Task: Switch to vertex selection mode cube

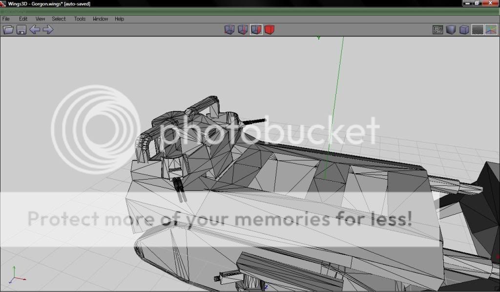Action: pyautogui.click(x=229, y=30)
